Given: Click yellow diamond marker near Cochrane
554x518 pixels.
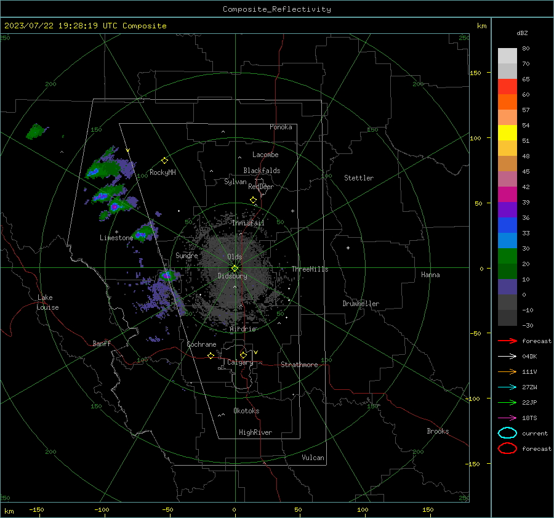Looking at the screenshot, I should click(x=211, y=355).
